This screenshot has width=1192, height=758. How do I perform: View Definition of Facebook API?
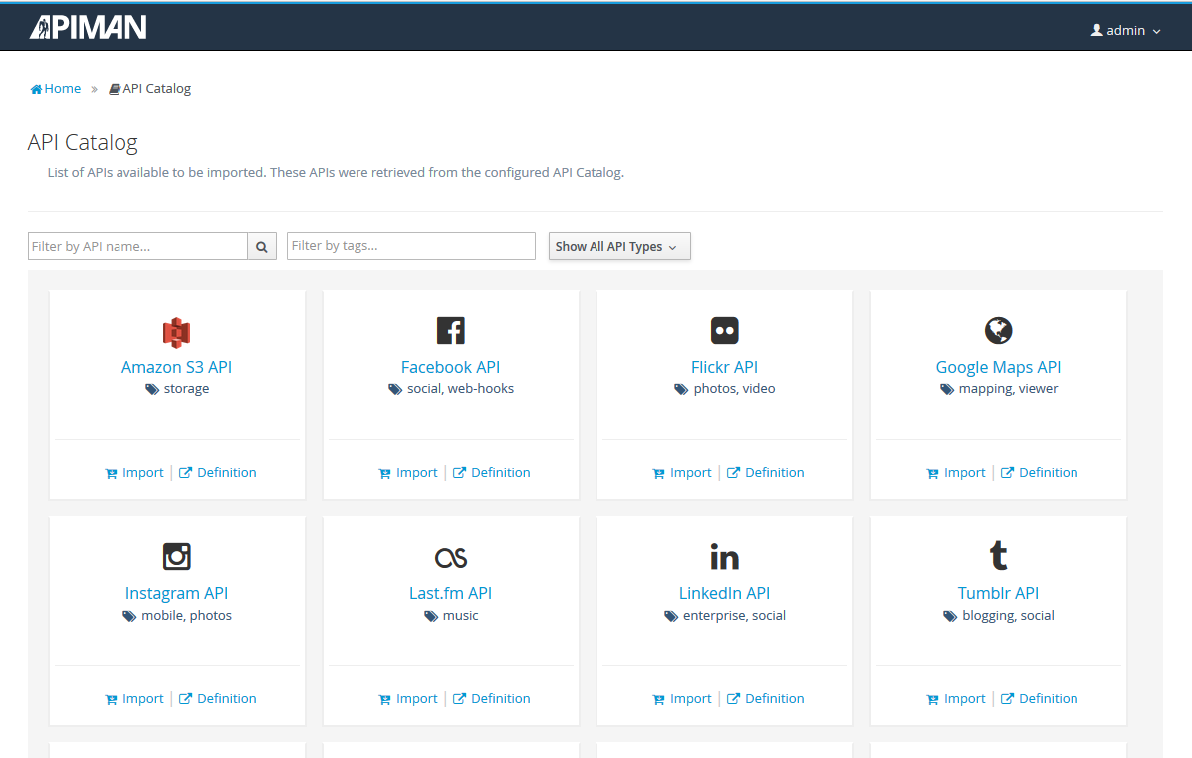(x=492, y=473)
